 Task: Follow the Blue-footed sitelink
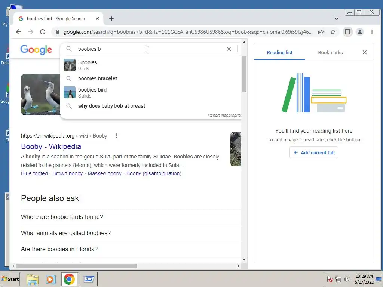[x=34, y=173]
